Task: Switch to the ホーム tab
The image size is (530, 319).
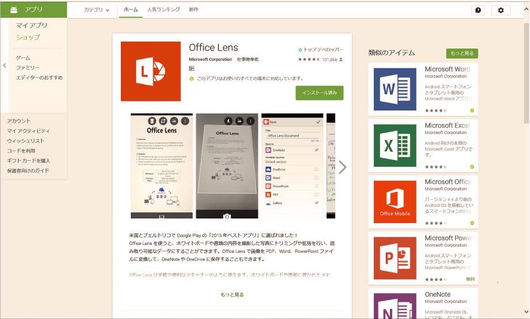Action: pos(130,9)
